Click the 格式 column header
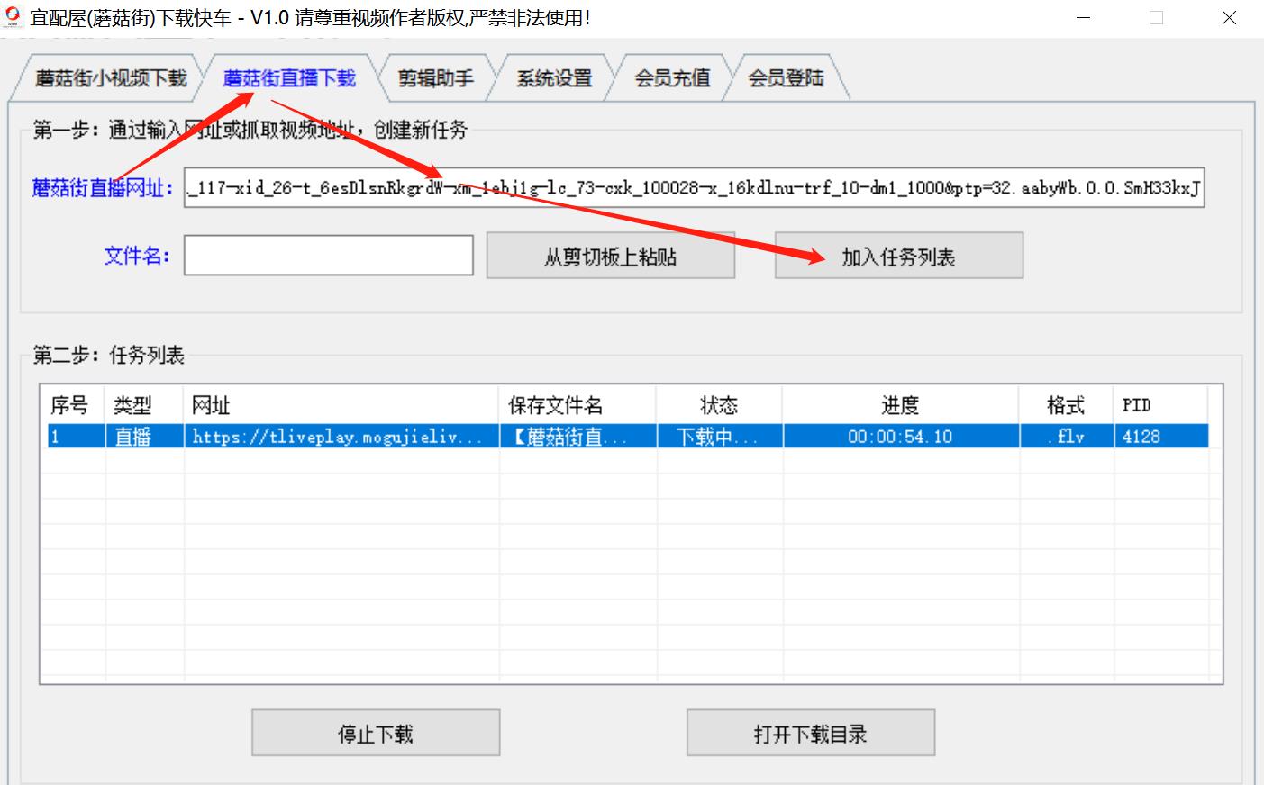The width and height of the screenshot is (1264, 785). pyautogui.click(x=1066, y=405)
